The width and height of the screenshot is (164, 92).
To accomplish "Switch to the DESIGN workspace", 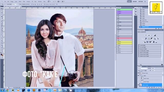I will click(135, 2).
